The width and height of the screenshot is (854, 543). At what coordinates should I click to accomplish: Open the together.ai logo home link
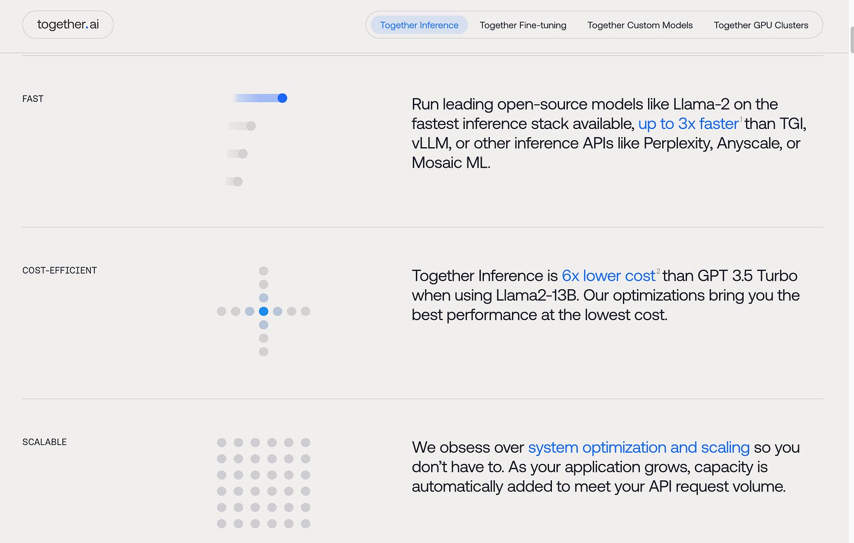coord(67,25)
